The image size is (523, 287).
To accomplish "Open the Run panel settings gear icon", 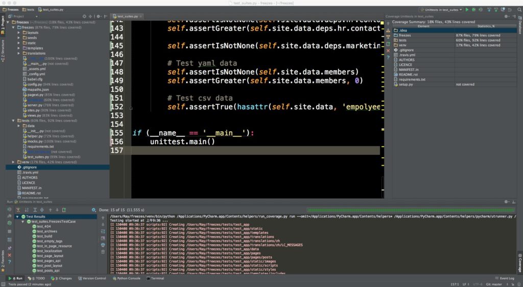I will (507, 202).
